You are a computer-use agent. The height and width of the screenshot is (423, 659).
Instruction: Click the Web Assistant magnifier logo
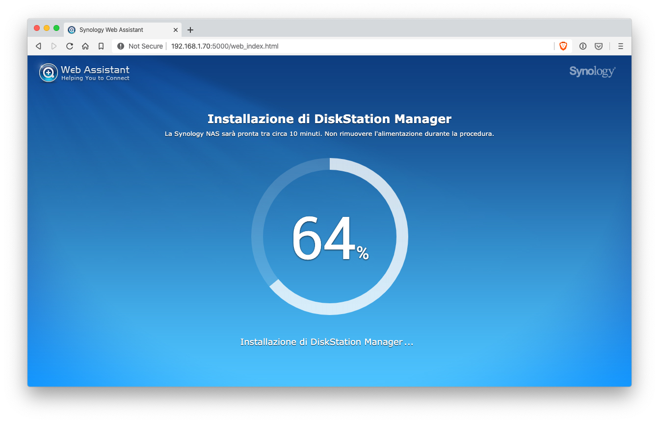click(x=48, y=73)
